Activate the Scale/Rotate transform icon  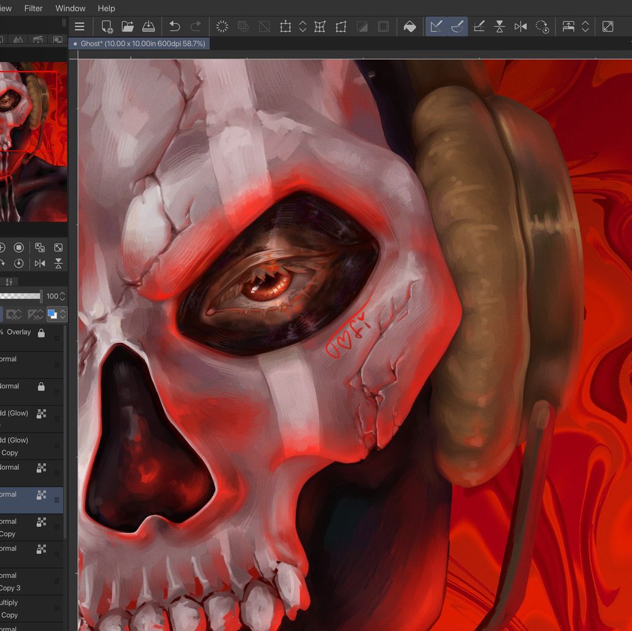click(x=286, y=27)
